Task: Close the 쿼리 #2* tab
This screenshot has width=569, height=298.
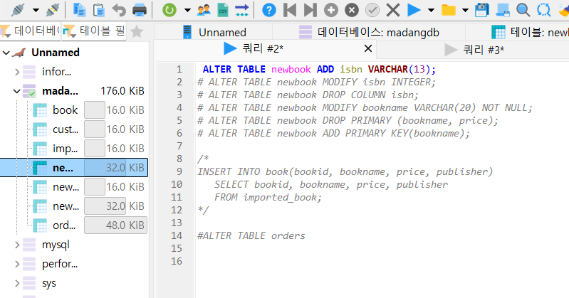Action: (368, 48)
